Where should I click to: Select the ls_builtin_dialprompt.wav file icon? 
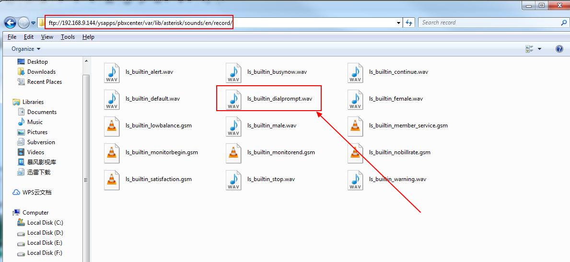tap(233, 99)
